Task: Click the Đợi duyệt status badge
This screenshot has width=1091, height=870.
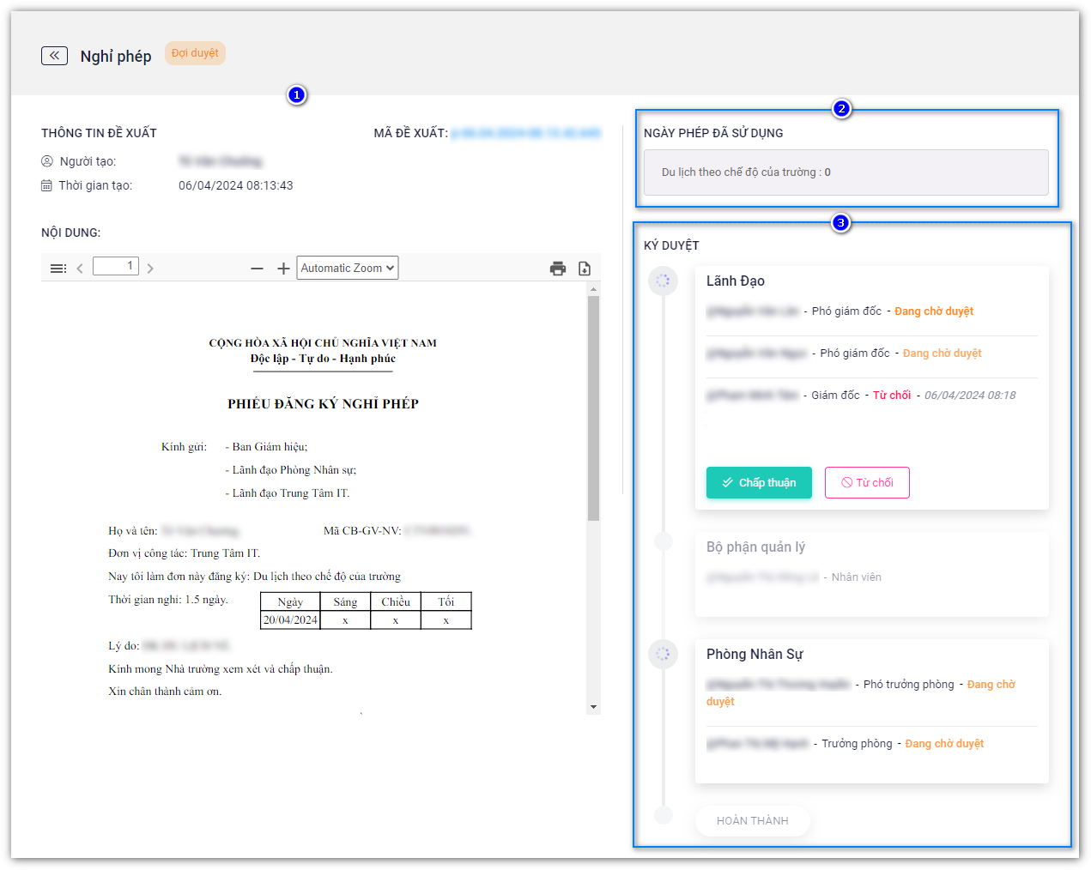Action: pyautogui.click(x=195, y=53)
